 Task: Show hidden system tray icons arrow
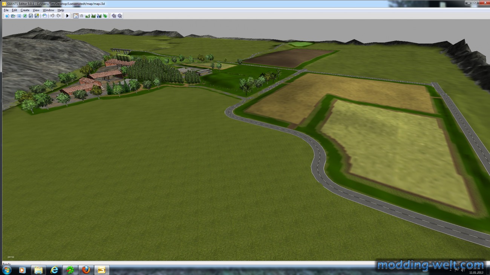(450, 270)
